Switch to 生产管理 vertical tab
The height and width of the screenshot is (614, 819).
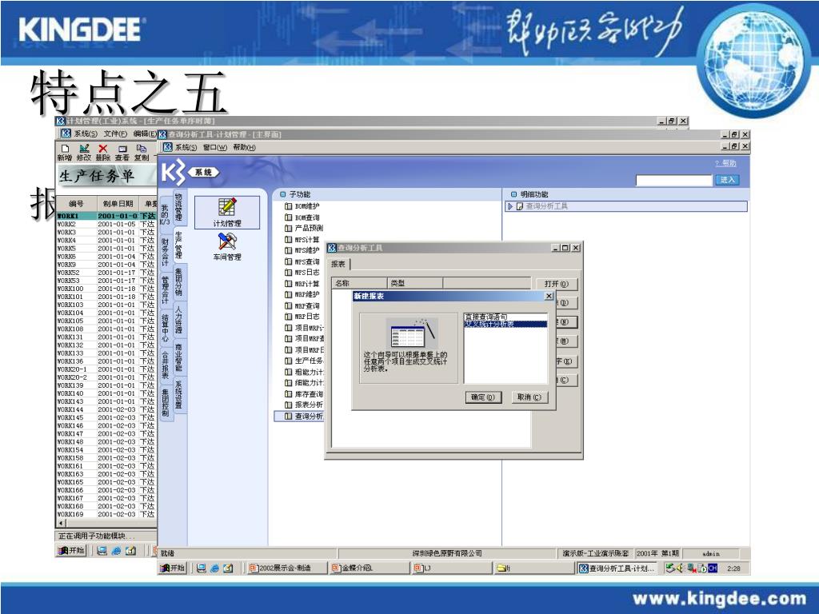tap(178, 245)
